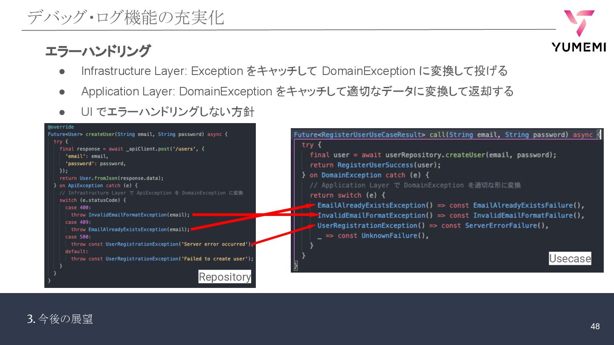Click the on DomainException catch (e) line
The width and height of the screenshot is (614, 345).
click(x=365, y=175)
